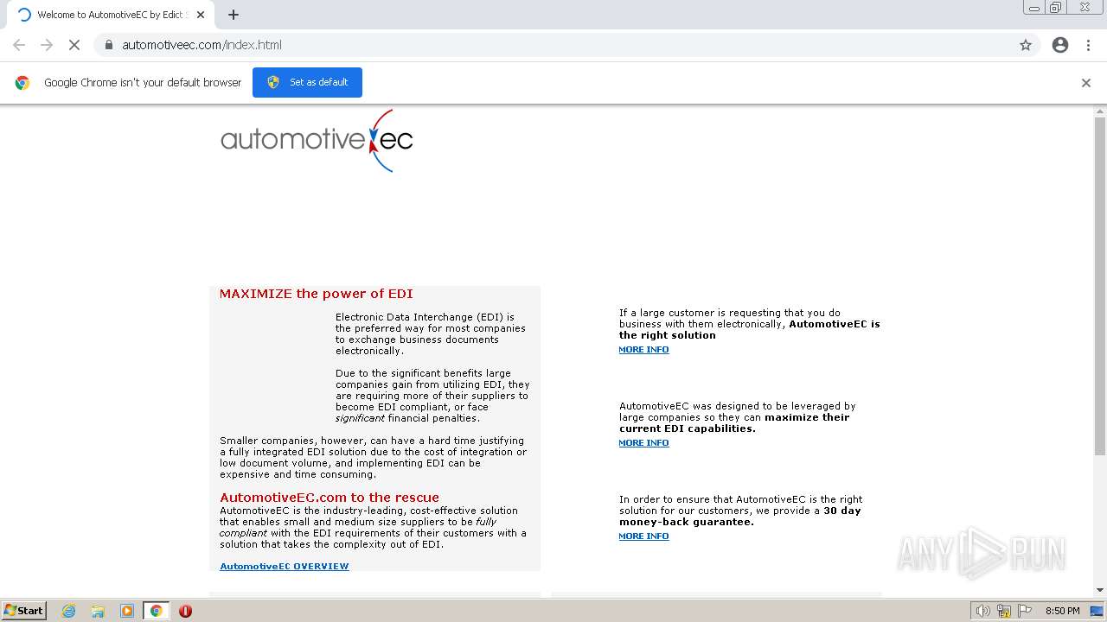Open the Chrome profile avatar
This screenshot has width=1107, height=622.
click(1060, 45)
